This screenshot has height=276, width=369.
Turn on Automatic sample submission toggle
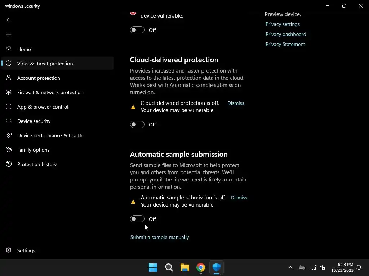click(137, 219)
